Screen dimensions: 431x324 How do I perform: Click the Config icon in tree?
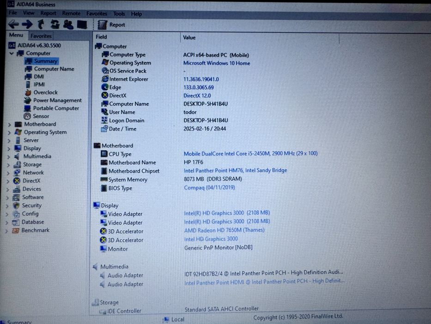click(16, 214)
